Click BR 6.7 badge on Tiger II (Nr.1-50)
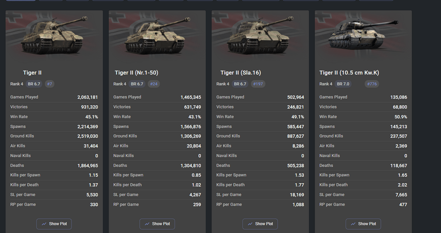 137,84
